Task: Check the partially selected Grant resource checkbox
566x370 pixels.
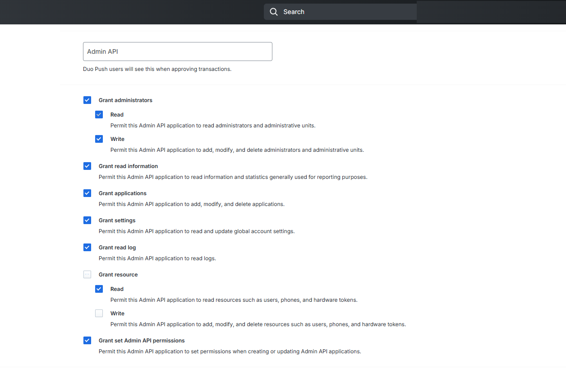Action: tap(87, 275)
